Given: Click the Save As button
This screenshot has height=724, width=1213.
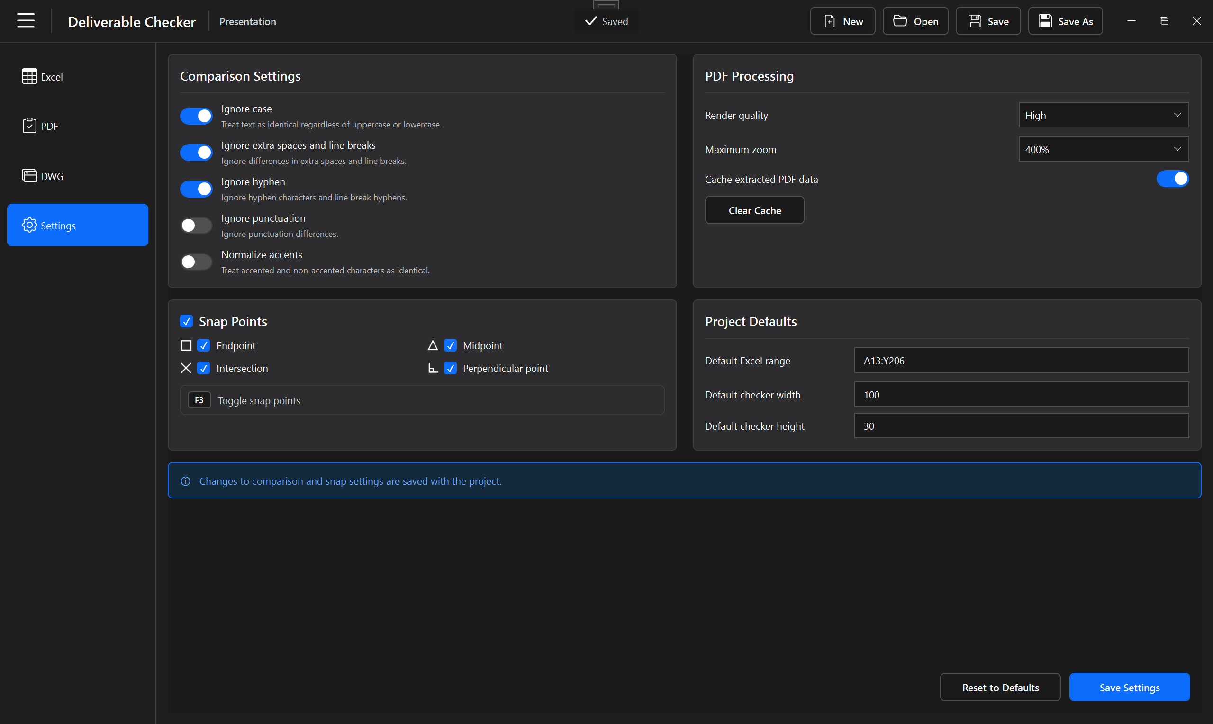Looking at the screenshot, I should click(x=1065, y=21).
